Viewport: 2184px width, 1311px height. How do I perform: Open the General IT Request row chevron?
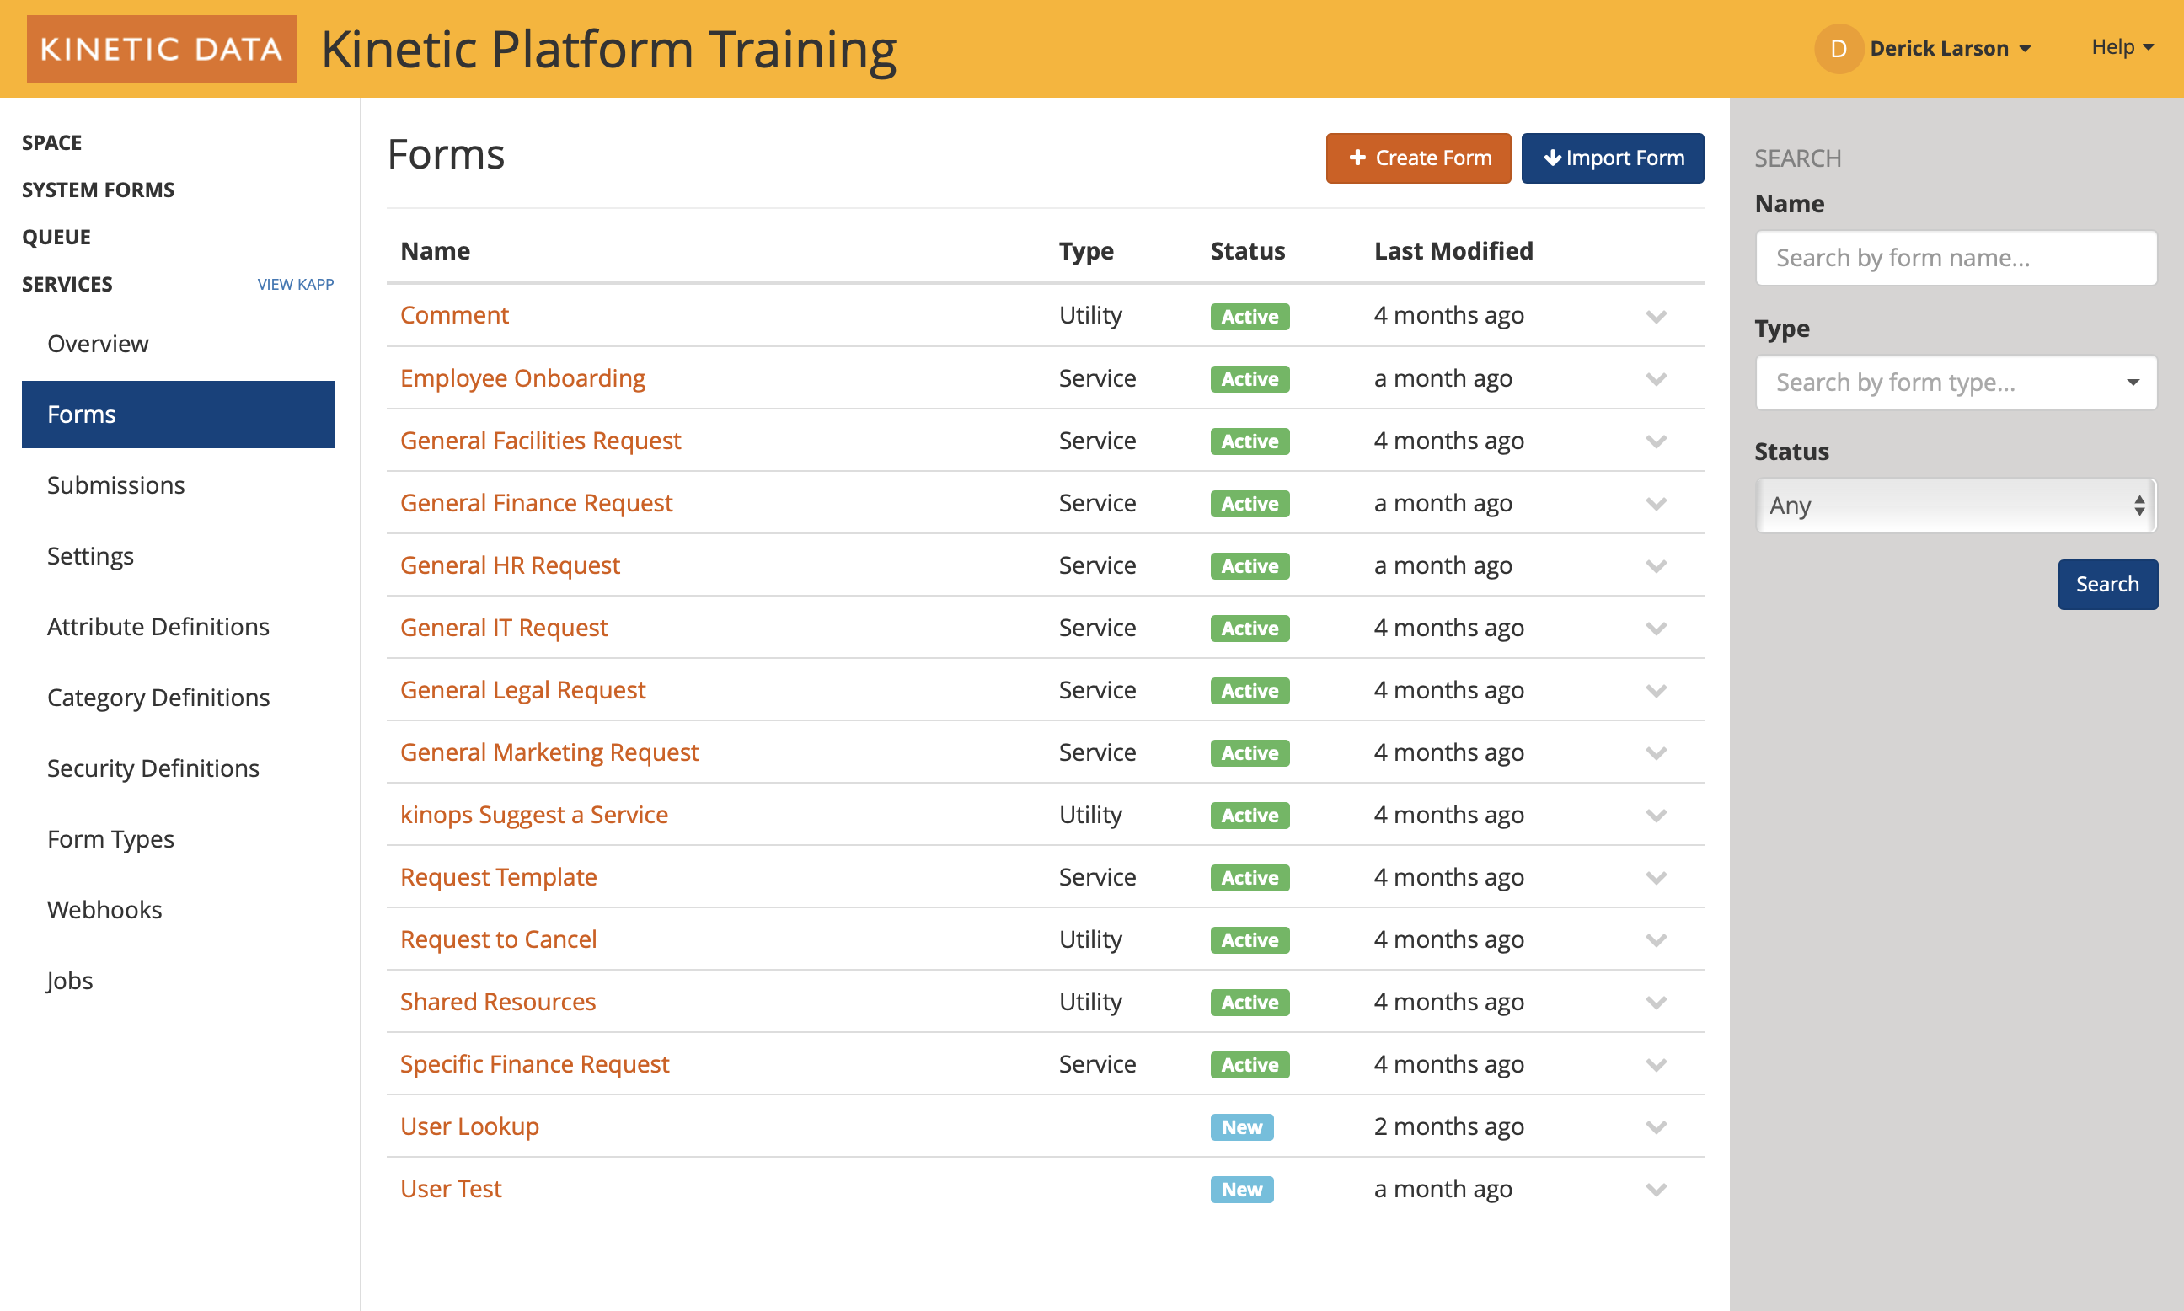(1656, 628)
